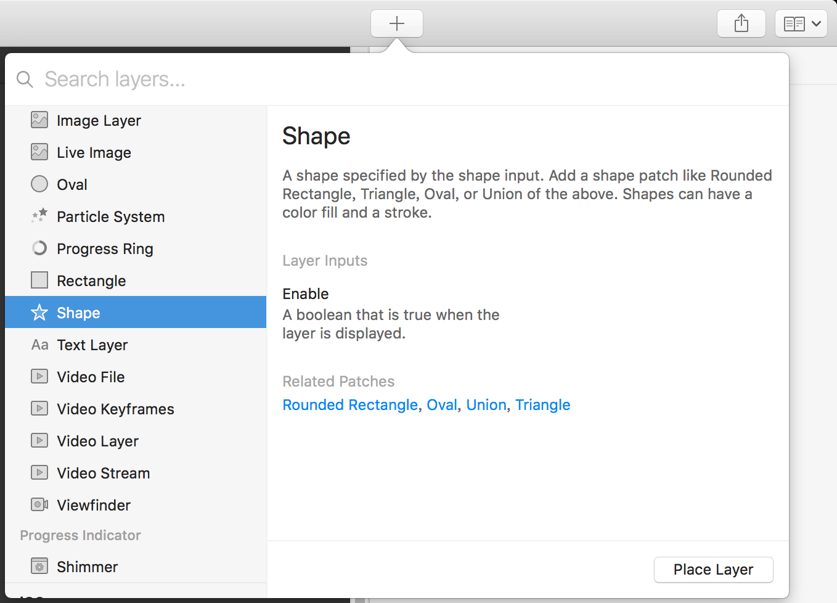Click the Particle System stars icon
Screen dimensions: 837x603
39,216
